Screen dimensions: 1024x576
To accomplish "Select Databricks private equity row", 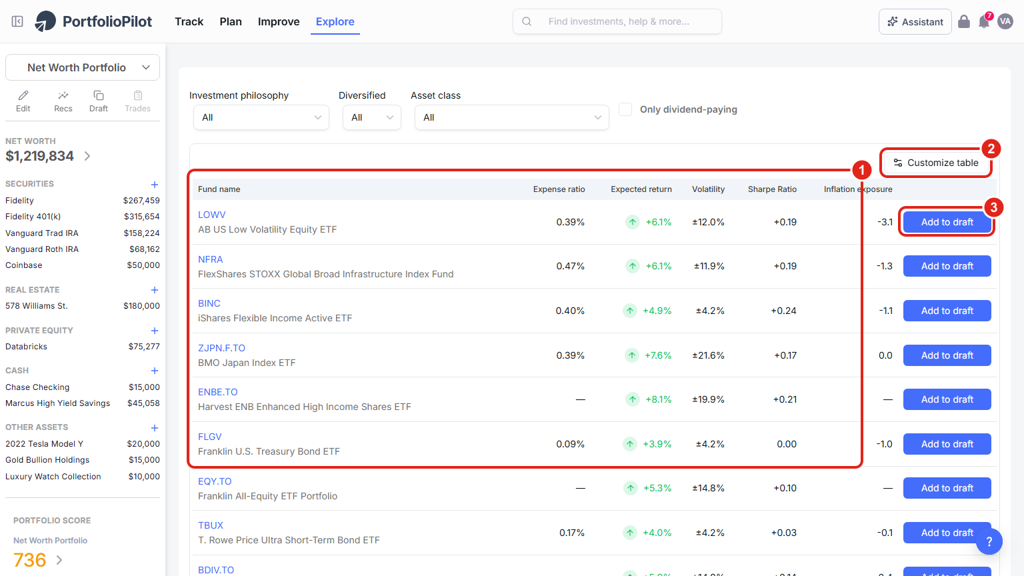I will [x=83, y=347].
